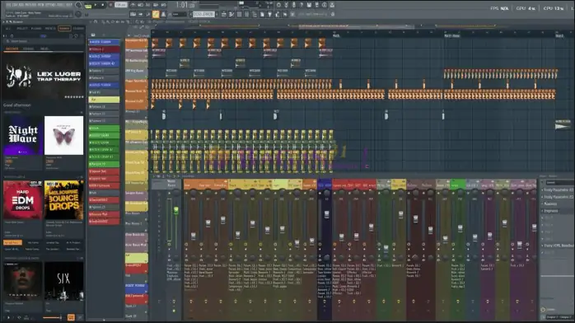Screen dimensions: 575x323
Task: Open the pattern selector dropdown in toolbar
Action: (x=203, y=14)
